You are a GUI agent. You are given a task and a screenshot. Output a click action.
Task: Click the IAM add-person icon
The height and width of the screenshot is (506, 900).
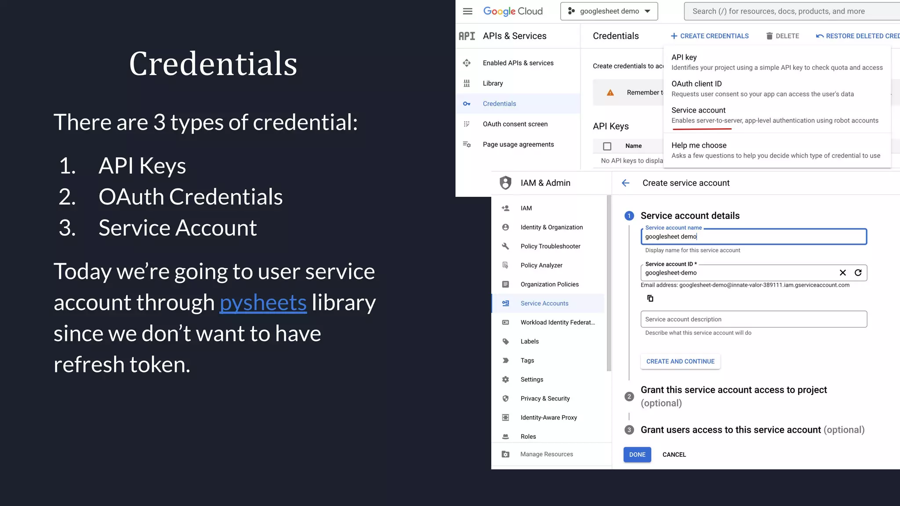(505, 208)
